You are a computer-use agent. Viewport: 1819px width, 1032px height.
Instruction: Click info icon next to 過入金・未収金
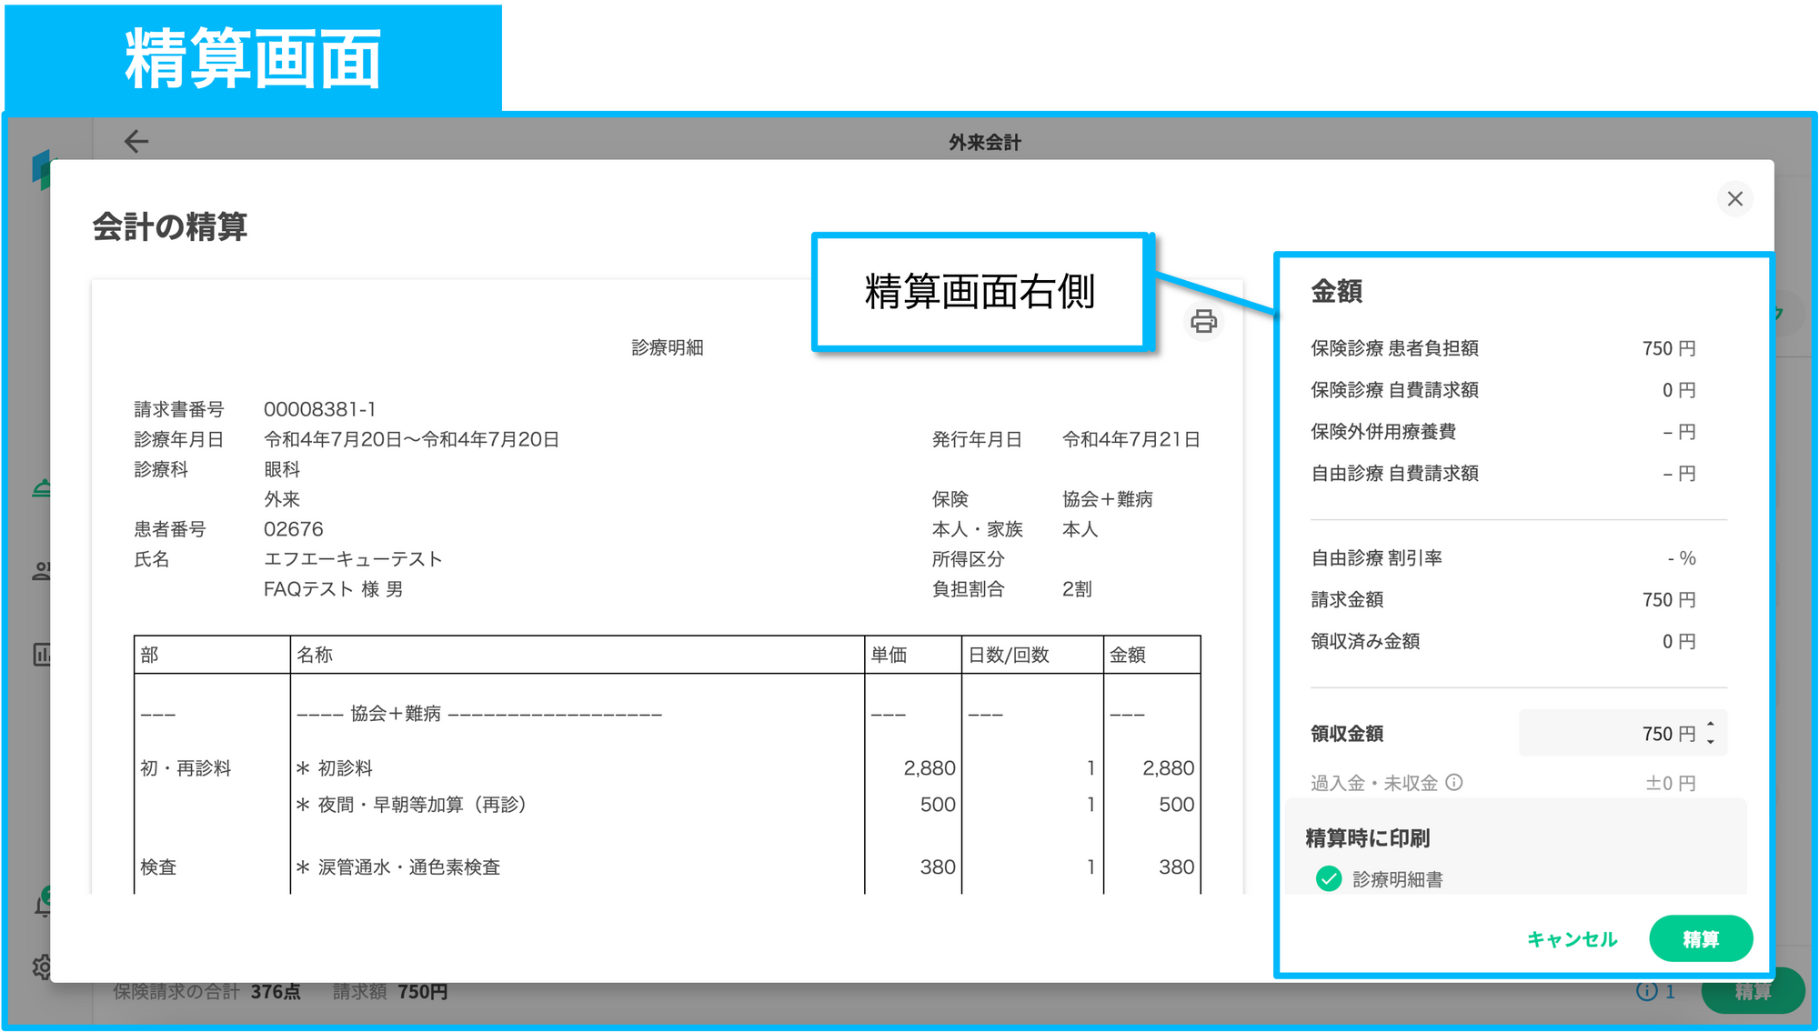point(1454,782)
